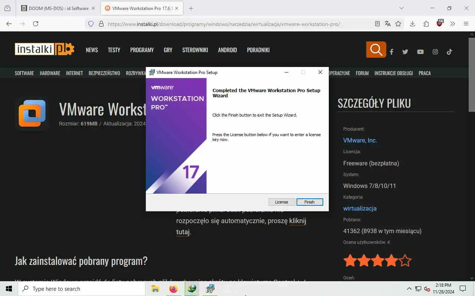475x296 pixels.
Task: Open network status tray icon
Action: (418, 289)
